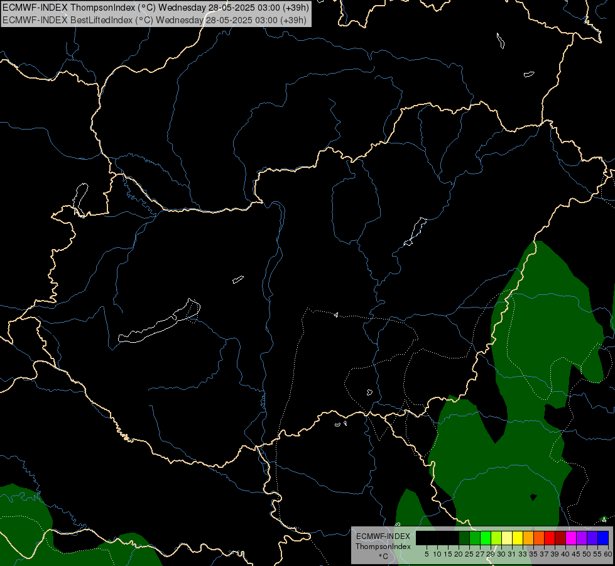Click the magenta 40–45 legend swatch
The height and width of the screenshot is (566, 615).
coord(571,538)
